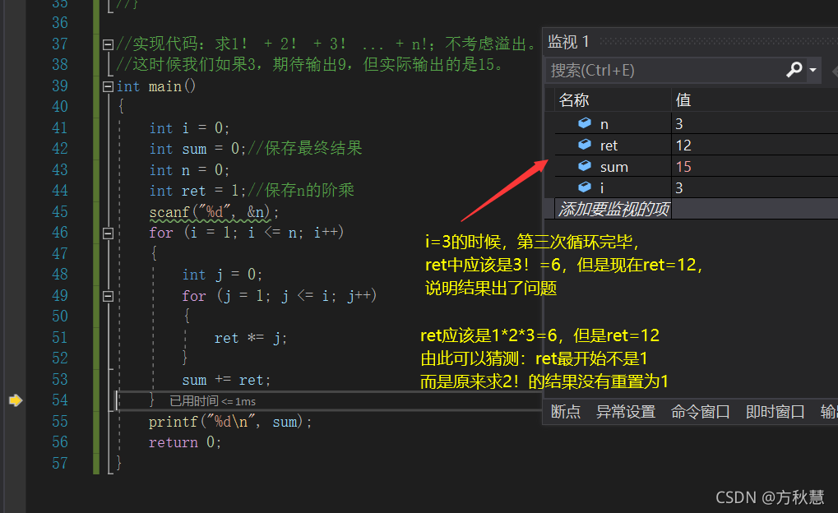The height and width of the screenshot is (513, 838).
Task: Click the variable cube icon beside i
Action: [585, 187]
